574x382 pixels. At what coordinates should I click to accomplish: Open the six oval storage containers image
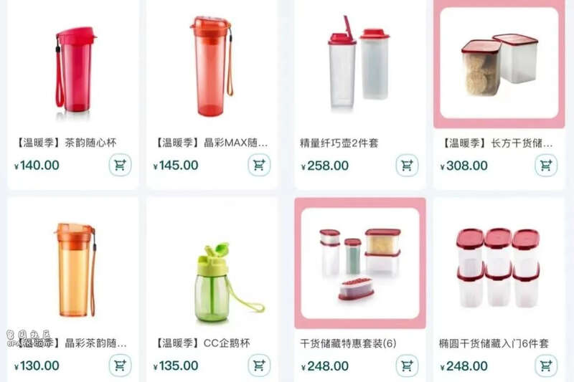498,267
